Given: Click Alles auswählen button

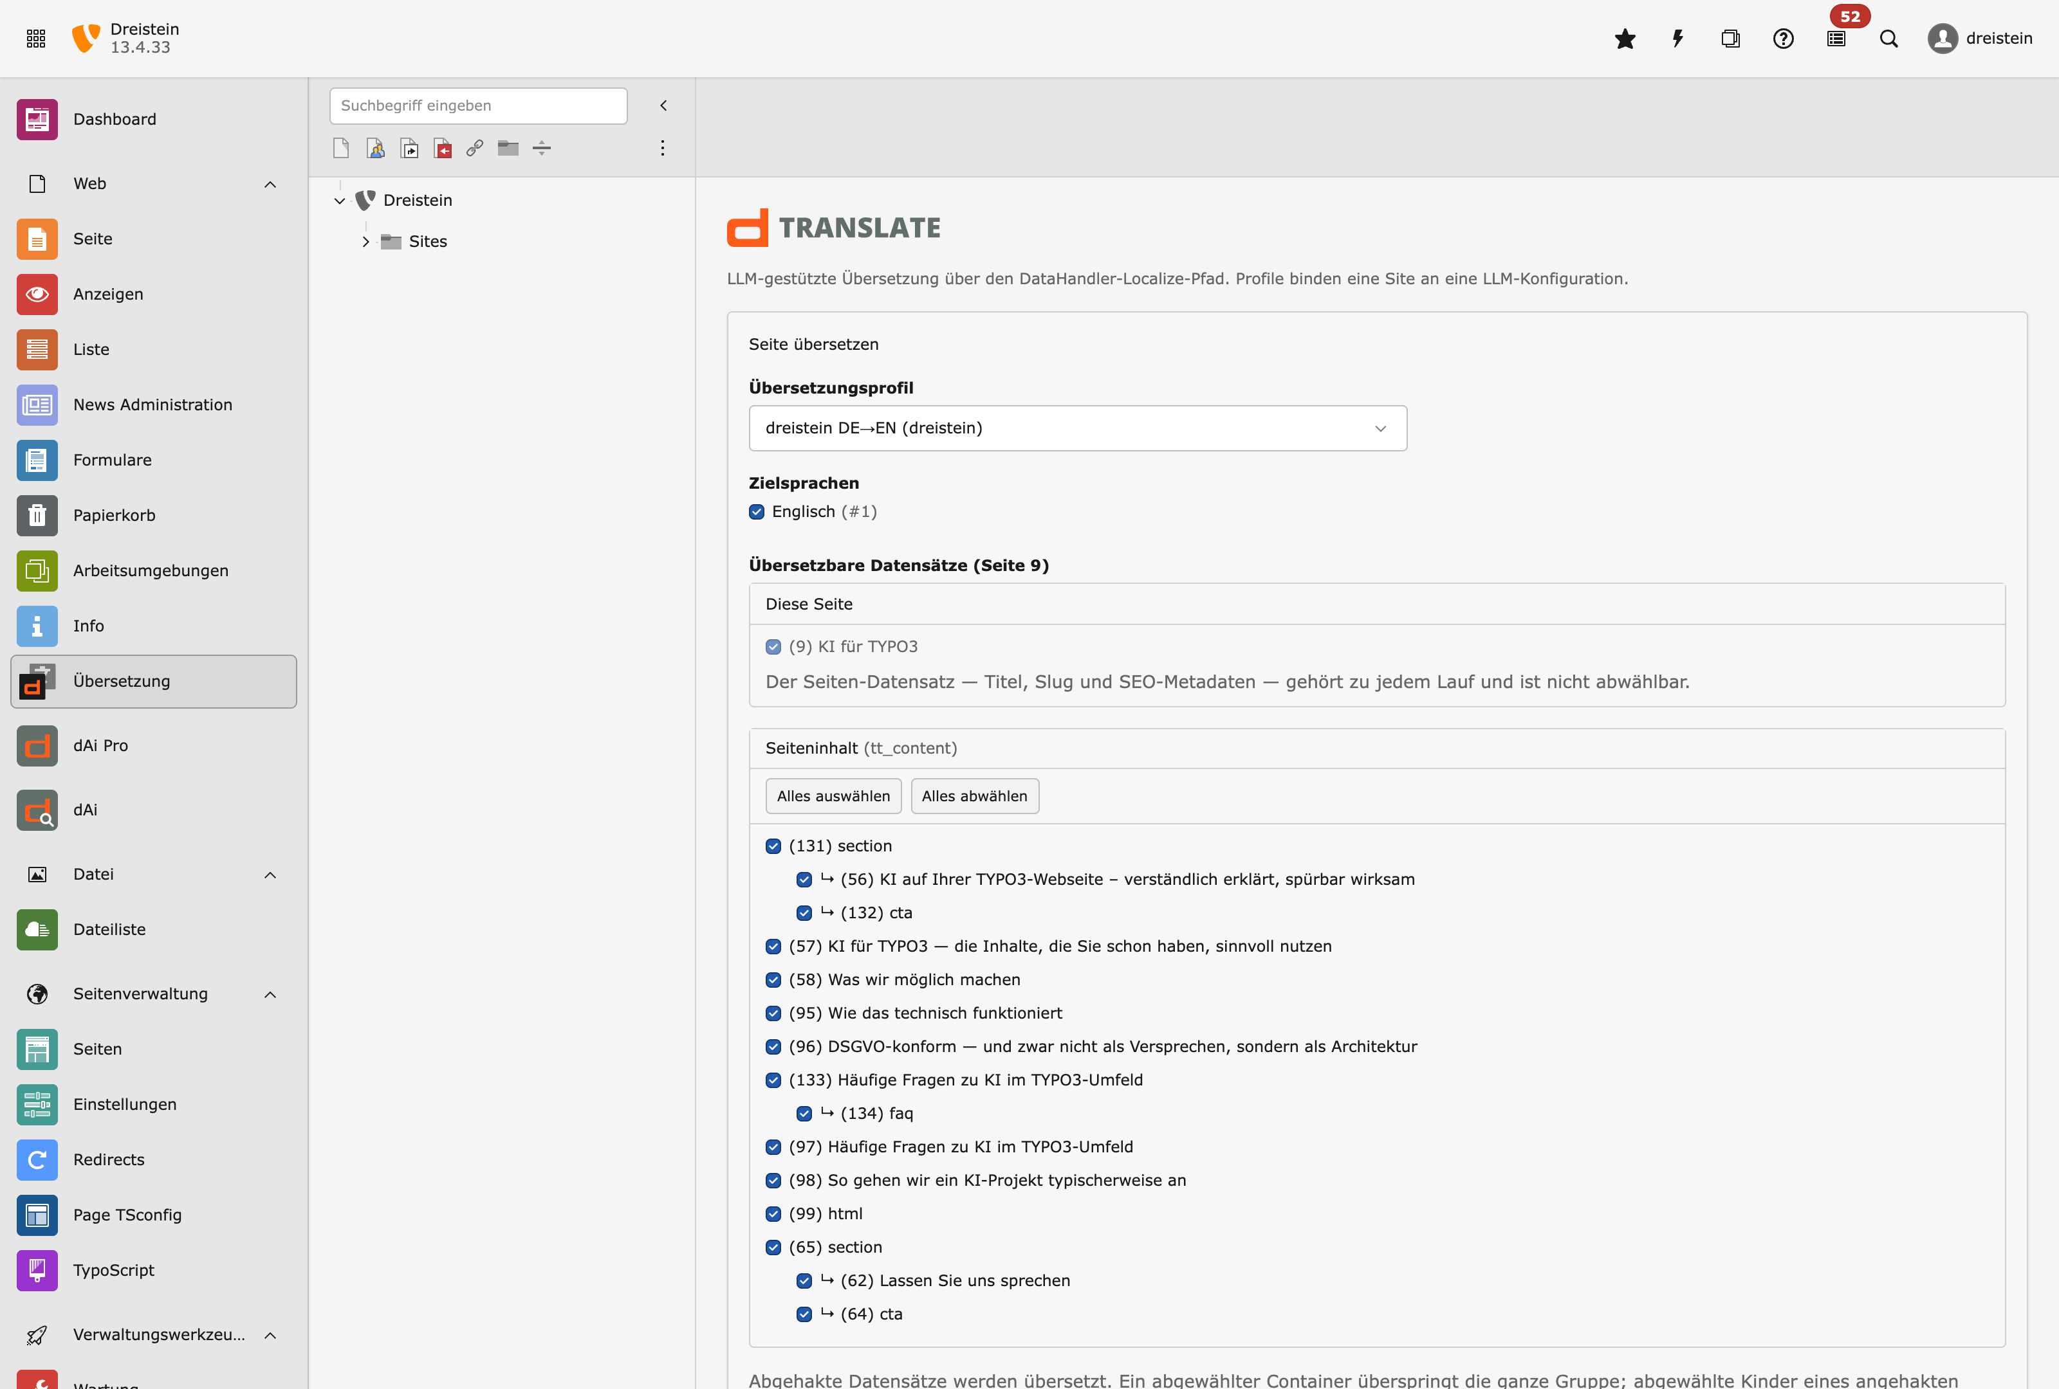Looking at the screenshot, I should click(x=834, y=796).
